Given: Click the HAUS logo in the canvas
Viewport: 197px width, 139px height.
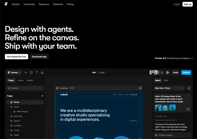Looking at the screenshot, I should (x=64, y=95).
